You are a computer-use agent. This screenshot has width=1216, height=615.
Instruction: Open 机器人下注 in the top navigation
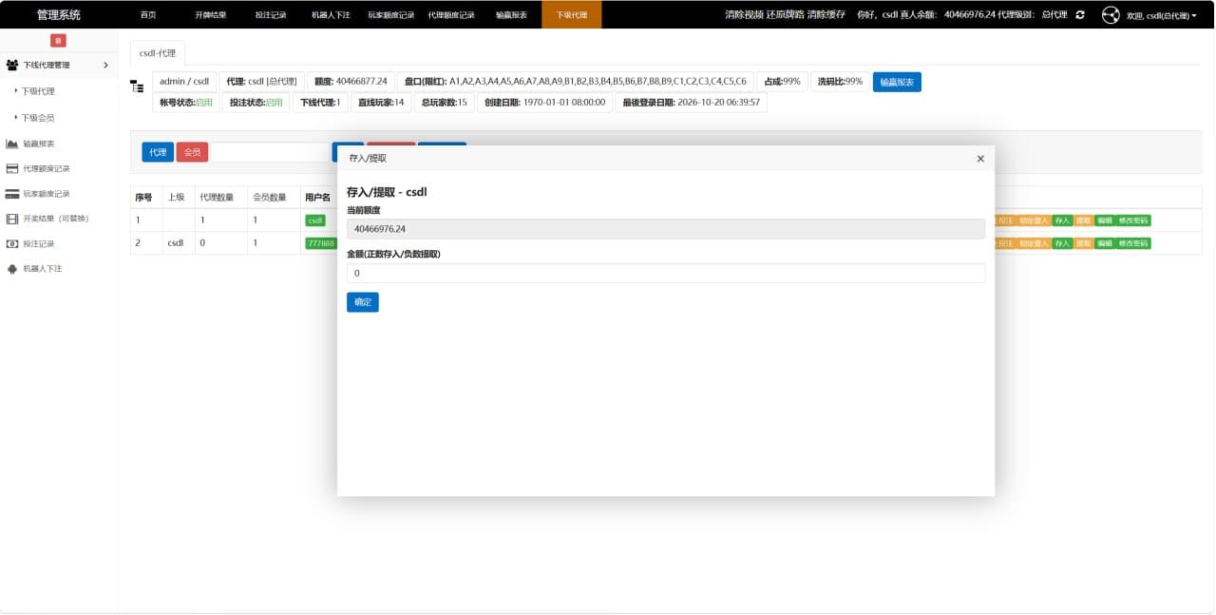click(331, 15)
